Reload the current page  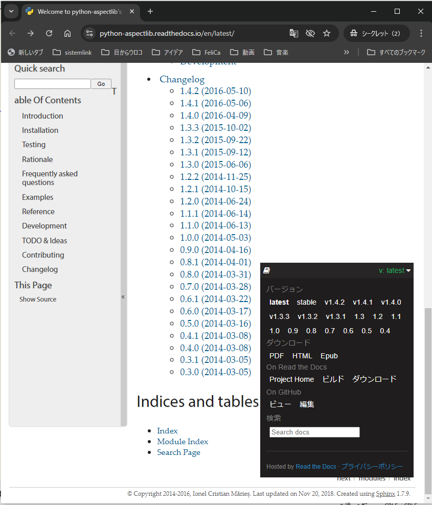[x=49, y=33]
